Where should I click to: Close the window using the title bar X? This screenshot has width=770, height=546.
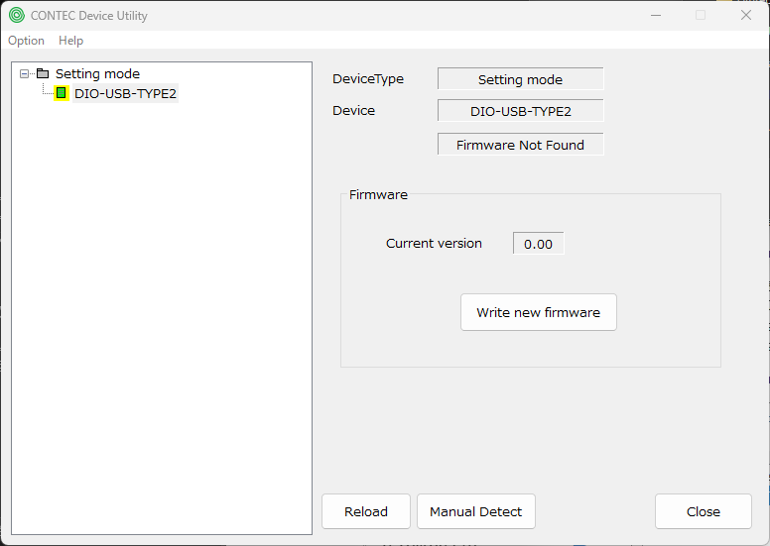[745, 16]
